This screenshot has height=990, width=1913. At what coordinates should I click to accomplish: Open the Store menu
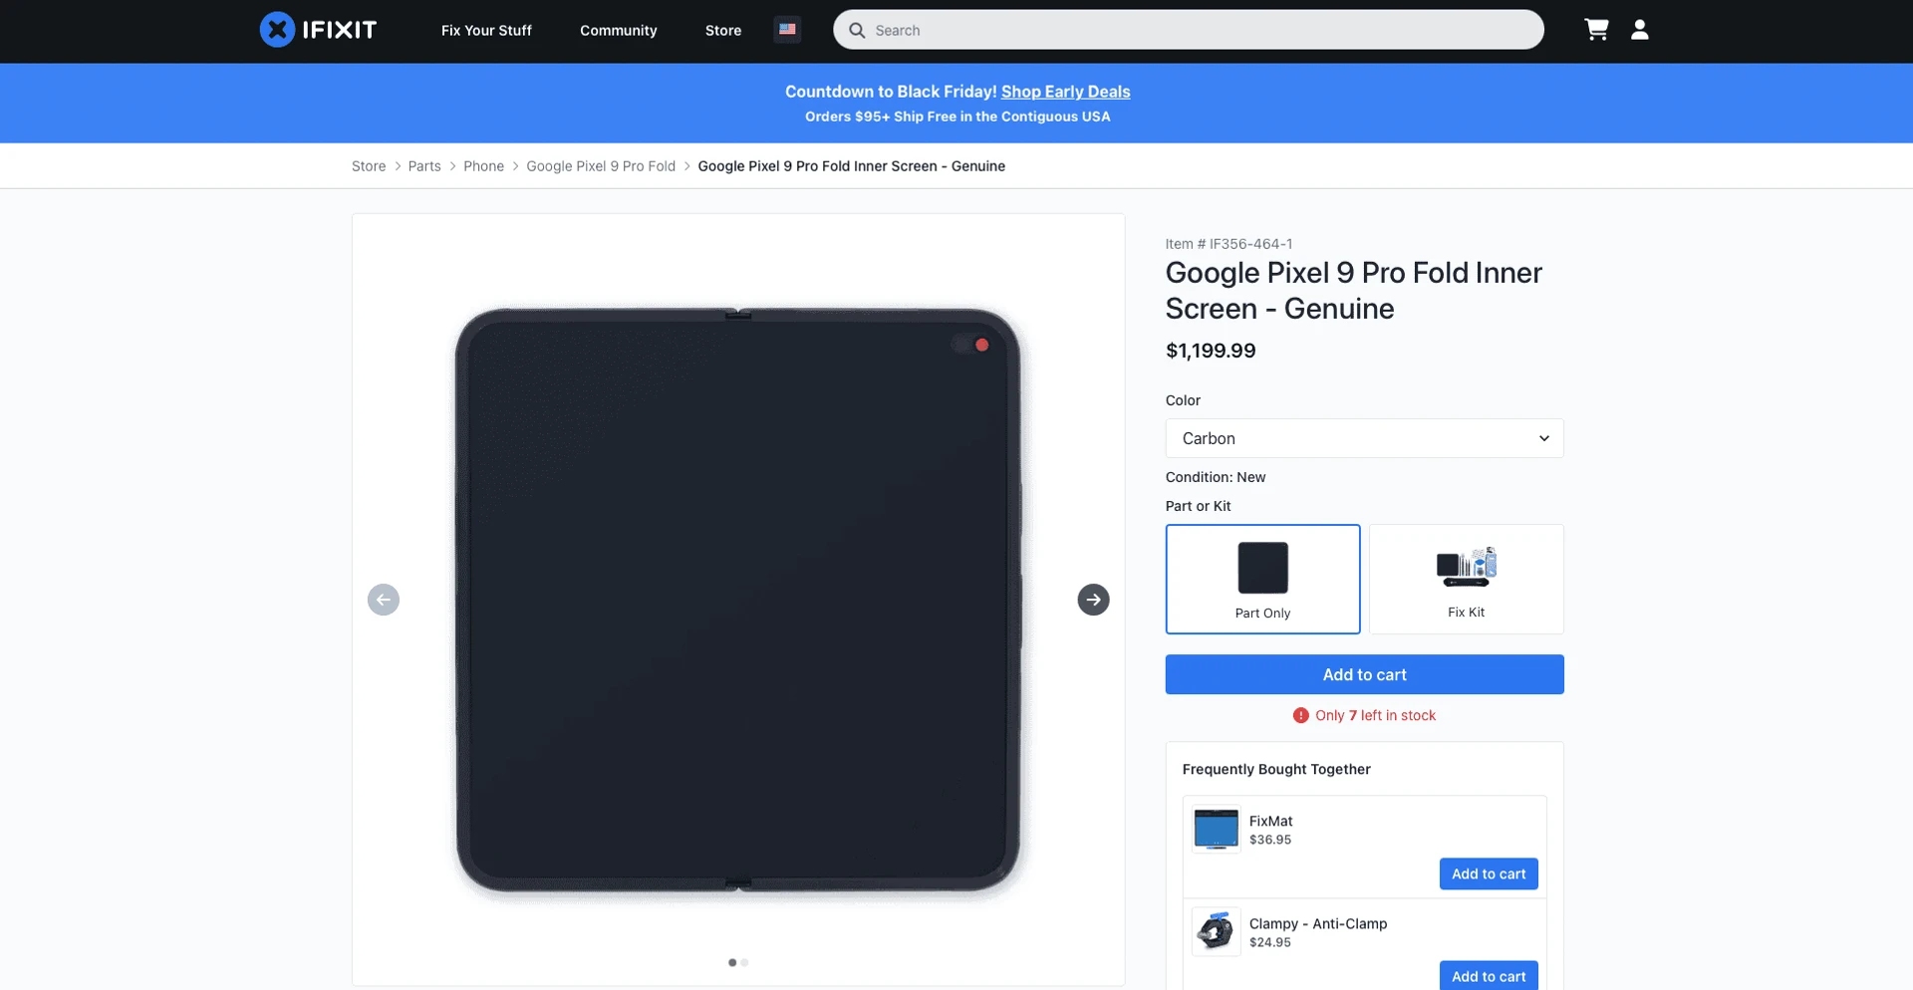click(723, 31)
